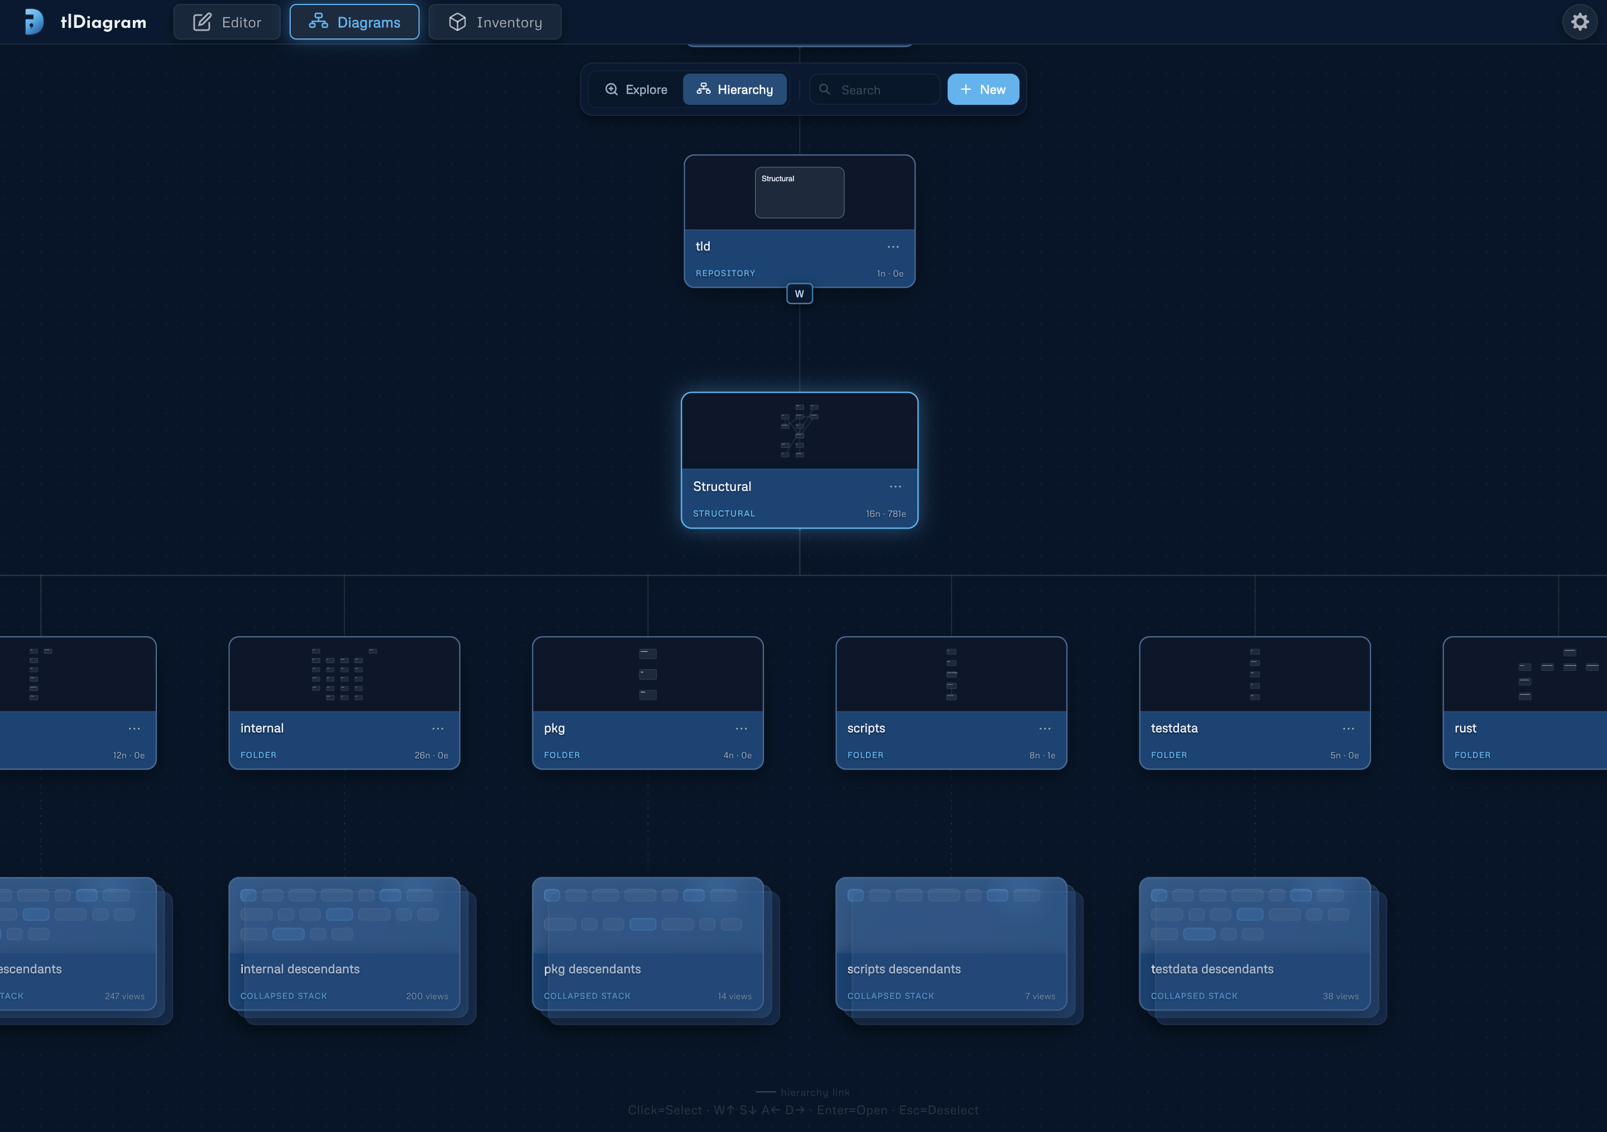Click the '7 views' label
Image resolution: width=1607 pixels, height=1132 pixels.
pyautogui.click(x=1040, y=996)
